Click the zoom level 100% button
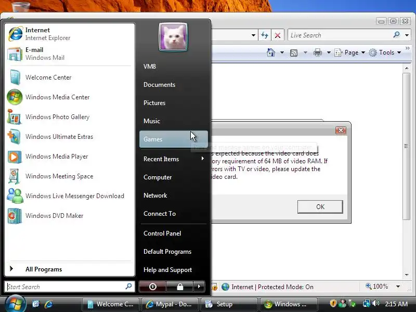This screenshot has height=312, width=416. 376,287
